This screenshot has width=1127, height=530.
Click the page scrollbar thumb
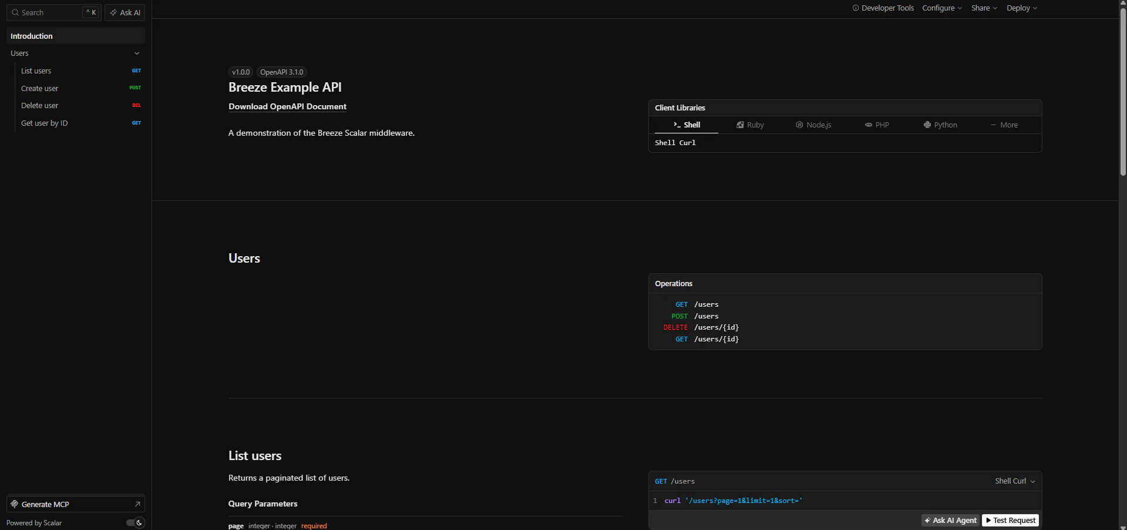click(x=1123, y=91)
